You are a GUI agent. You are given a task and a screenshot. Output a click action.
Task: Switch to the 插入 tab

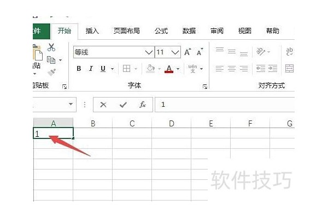pos(92,31)
